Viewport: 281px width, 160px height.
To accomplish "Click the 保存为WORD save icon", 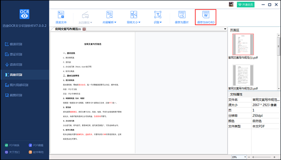I will 206,15.
